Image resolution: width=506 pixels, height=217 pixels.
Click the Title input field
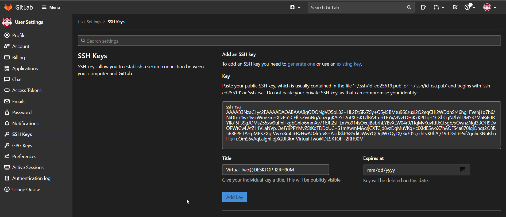pos(275,170)
